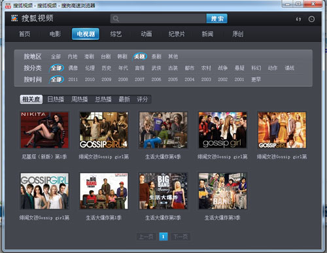Filter region by 港剧
The image size is (327, 253).
click(89, 57)
